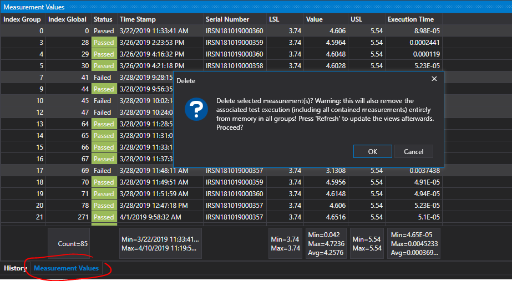
Task: Click timestamp 3/28/2019 11:48:11 AM
Action: click(x=160, y=171)
